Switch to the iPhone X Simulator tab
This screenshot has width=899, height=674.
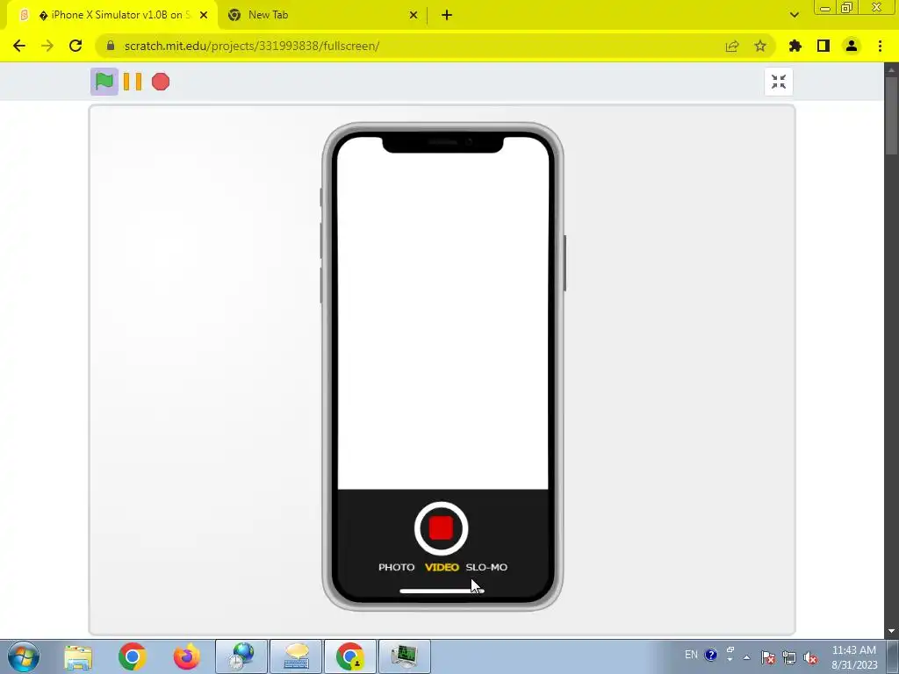coord(111,15)
